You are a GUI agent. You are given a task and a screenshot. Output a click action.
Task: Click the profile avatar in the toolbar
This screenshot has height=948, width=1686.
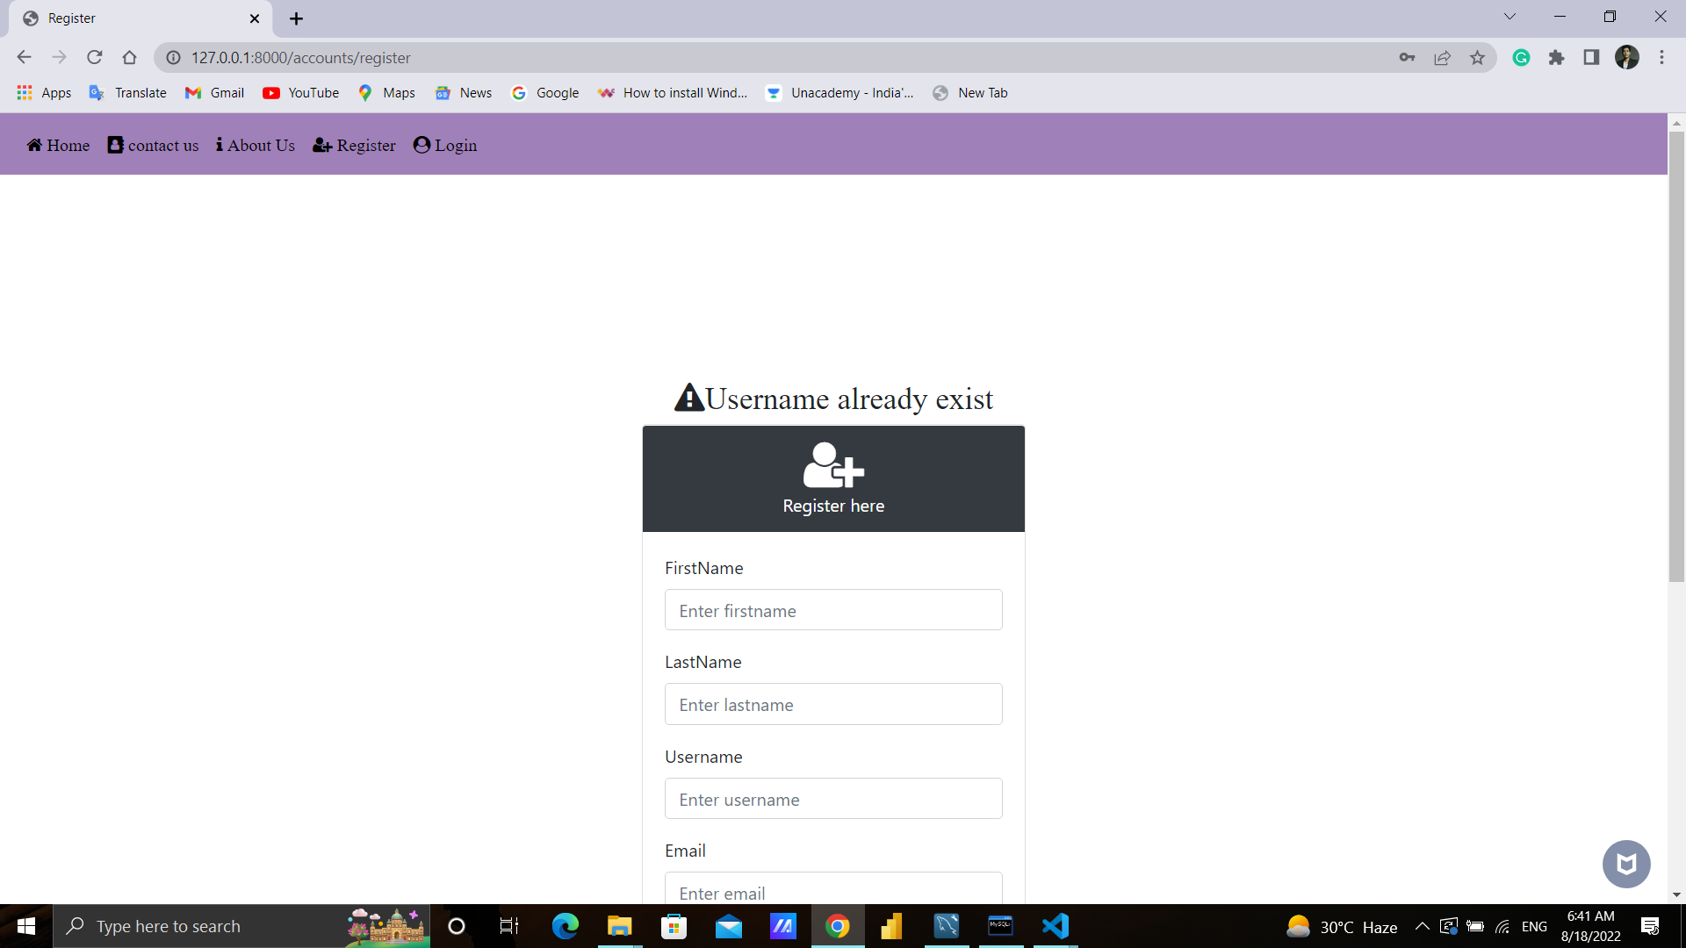tap(1628, 57)
